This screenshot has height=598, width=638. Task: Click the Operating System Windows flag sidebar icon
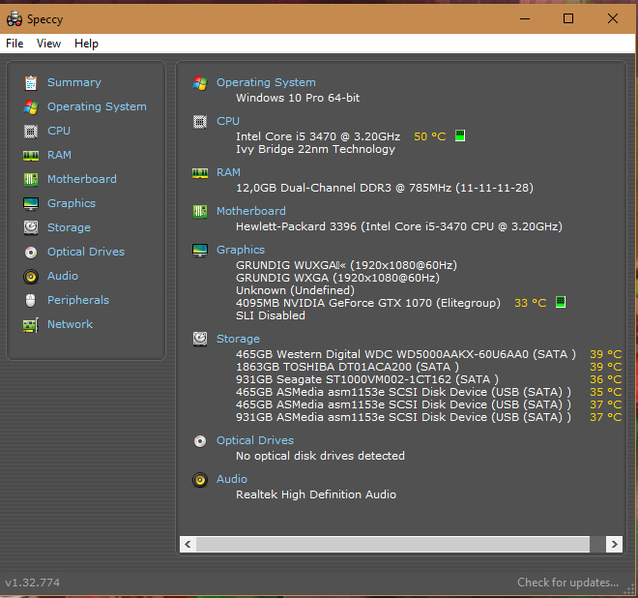point(31,106)
